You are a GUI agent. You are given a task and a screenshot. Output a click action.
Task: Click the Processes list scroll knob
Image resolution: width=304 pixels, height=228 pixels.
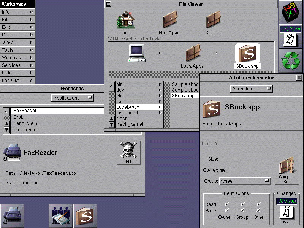click(x=6, y=112)
